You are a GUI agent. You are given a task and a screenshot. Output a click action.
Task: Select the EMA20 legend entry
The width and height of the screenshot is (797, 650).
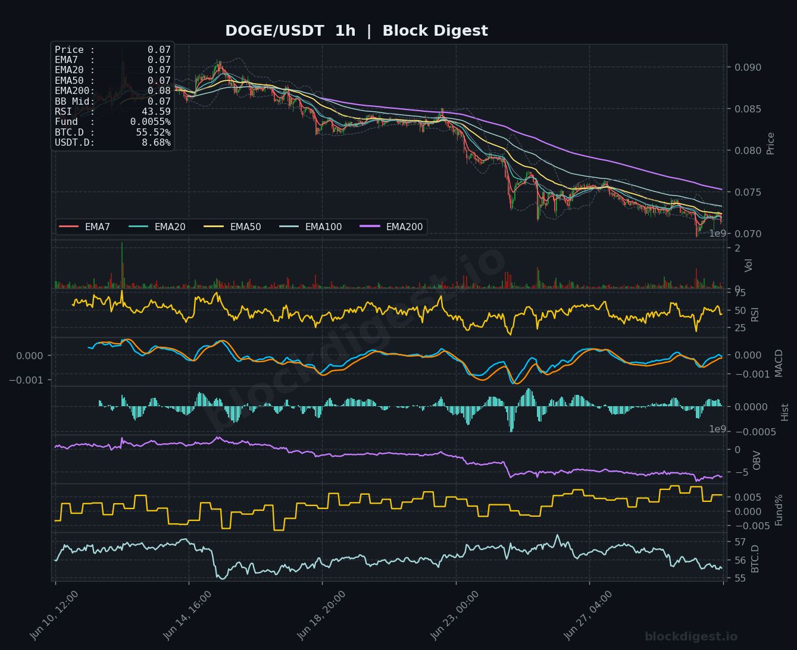[x=157, y=227]
